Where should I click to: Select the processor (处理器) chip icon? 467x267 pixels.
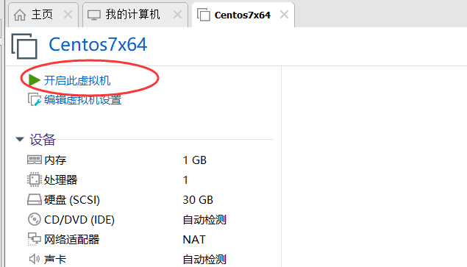(35, 179)
